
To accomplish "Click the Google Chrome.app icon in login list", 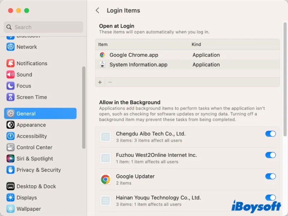I will (x=102, y=55).
